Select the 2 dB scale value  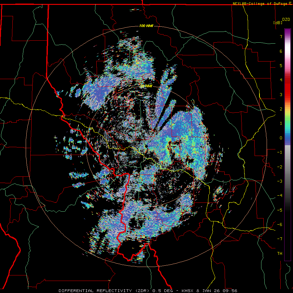click(281, 109)
